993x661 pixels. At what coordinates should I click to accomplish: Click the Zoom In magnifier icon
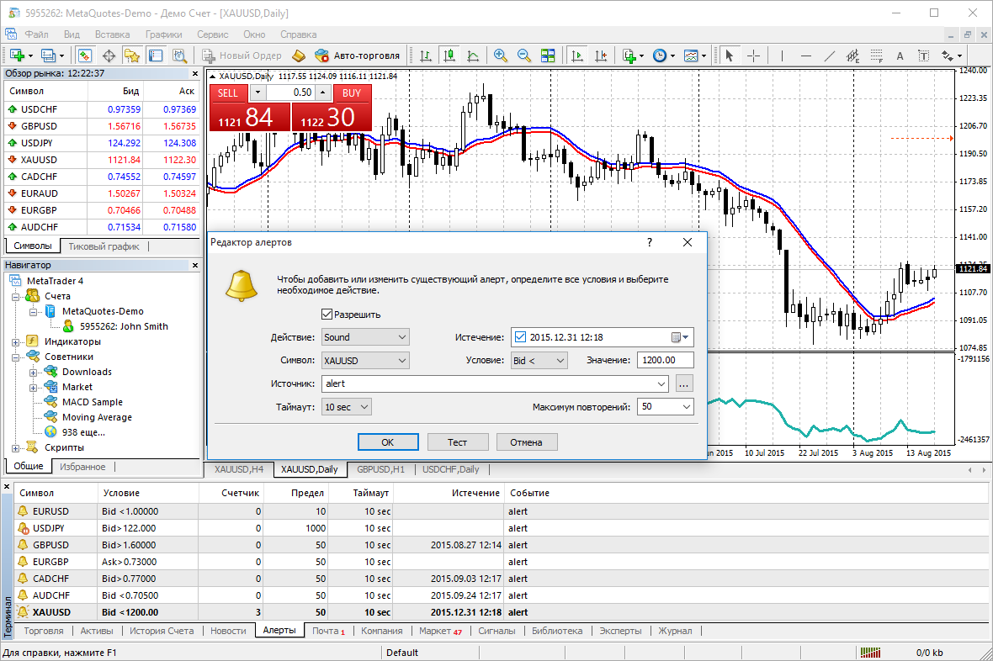point(501,56)
